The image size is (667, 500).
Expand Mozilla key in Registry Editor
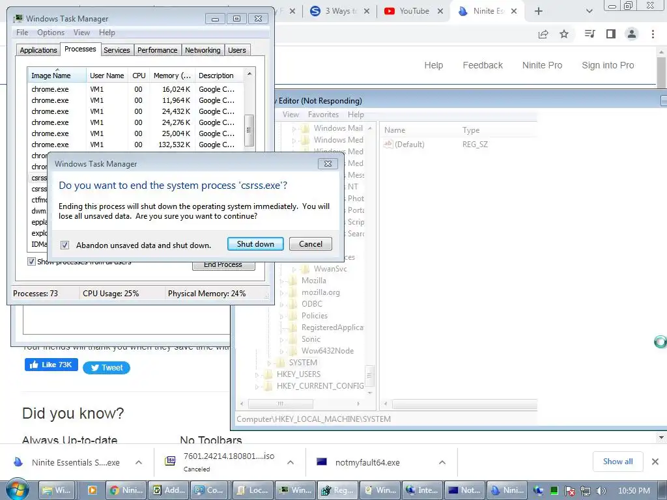(x=281, y=281)
